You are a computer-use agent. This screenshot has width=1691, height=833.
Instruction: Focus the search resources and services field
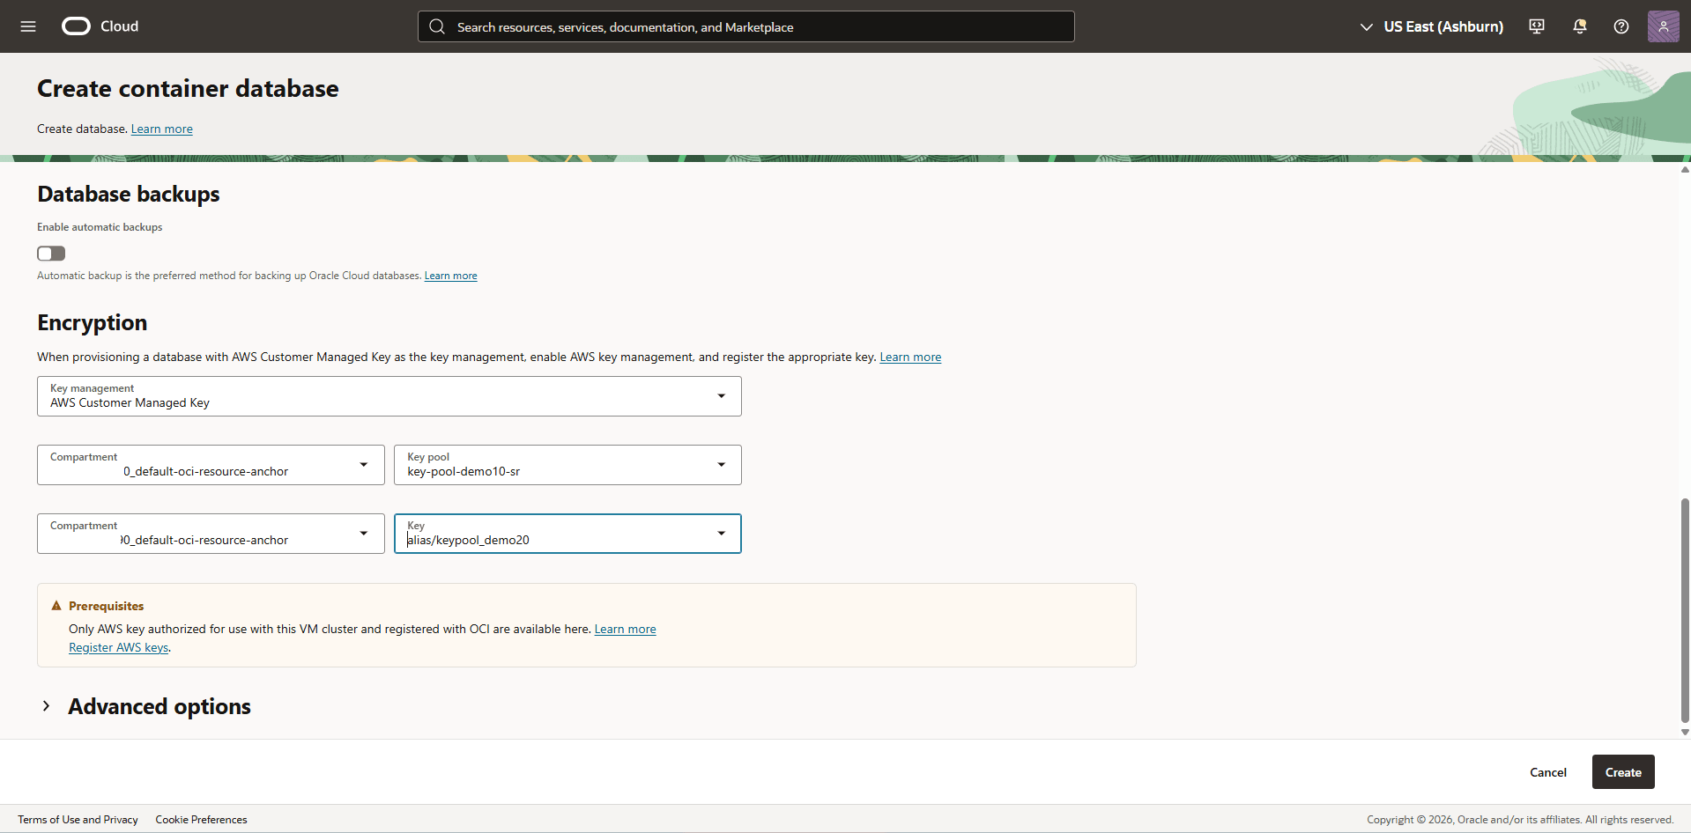point(746,26)
